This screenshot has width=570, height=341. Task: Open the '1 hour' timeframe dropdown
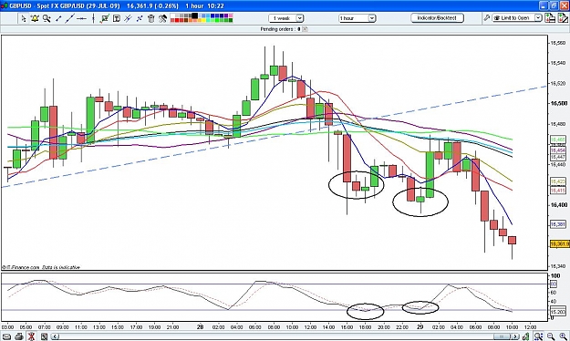point(357,18)
